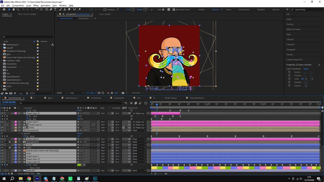Open the viewer magnification (50%) dropdown

click(x=62, y=93)
